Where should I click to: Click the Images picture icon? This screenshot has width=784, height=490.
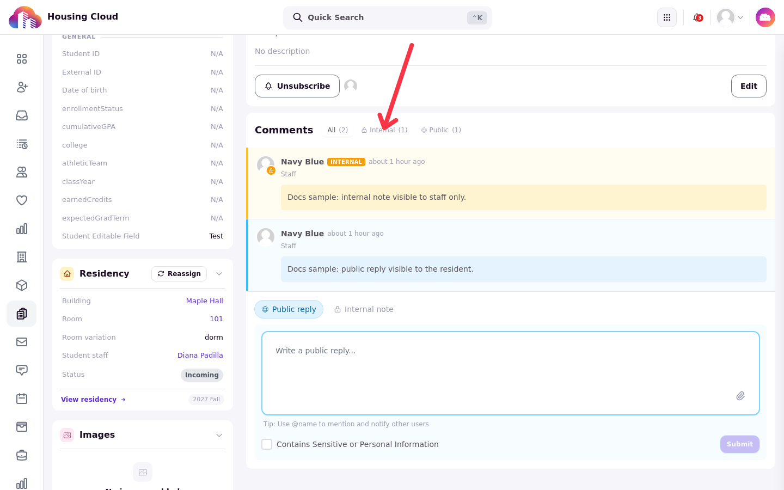click(67, 435)
